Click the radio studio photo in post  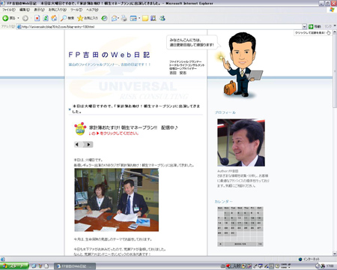point(117,199)
